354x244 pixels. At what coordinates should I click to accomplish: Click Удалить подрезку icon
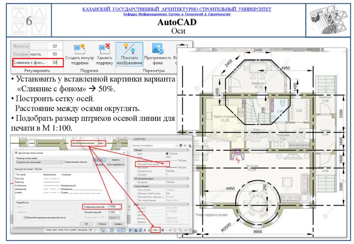(104, 49)
